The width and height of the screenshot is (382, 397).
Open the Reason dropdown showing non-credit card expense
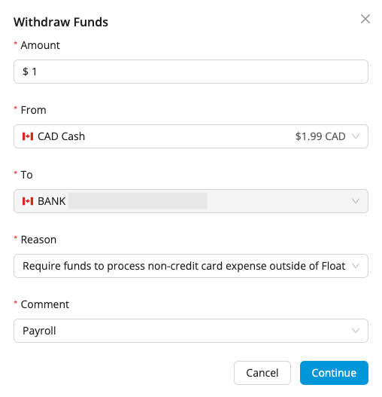[x=191, y=266]
